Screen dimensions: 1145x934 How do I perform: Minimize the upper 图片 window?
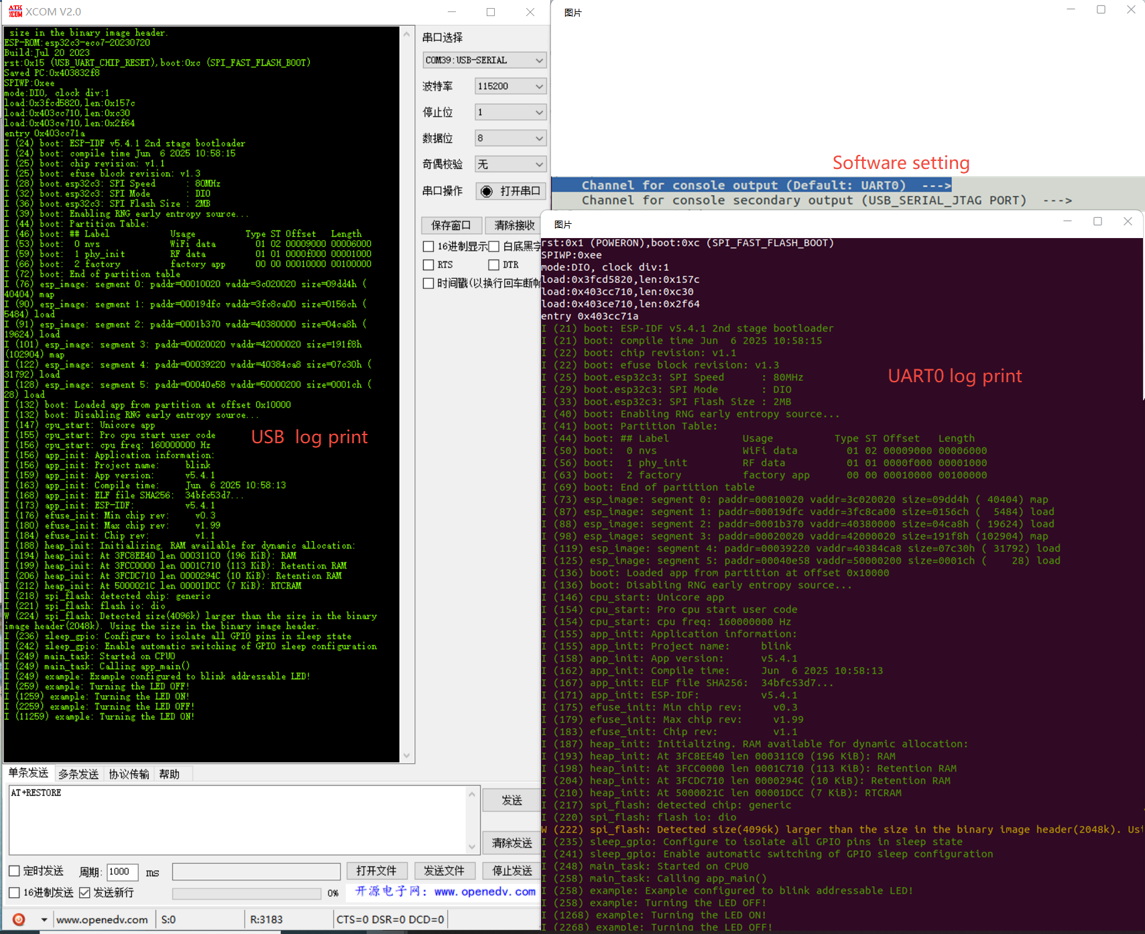[1071, 9]
